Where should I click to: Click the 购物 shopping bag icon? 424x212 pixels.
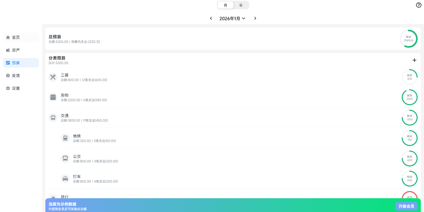point(53,97)
